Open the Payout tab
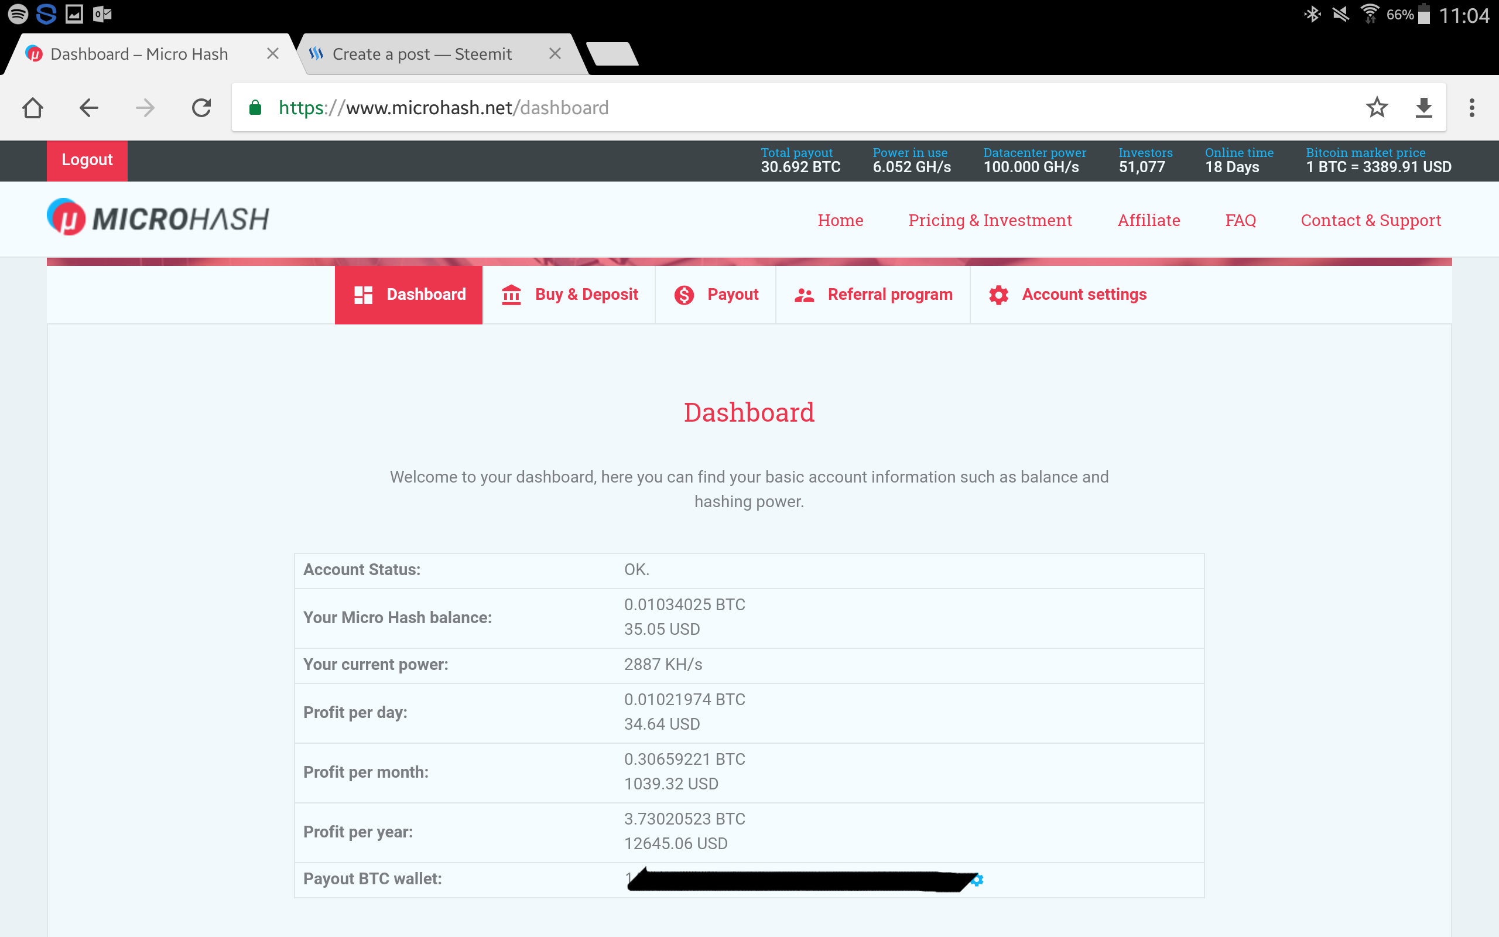This screenshot has height=937, width=1499. click(x=716, y=295)
